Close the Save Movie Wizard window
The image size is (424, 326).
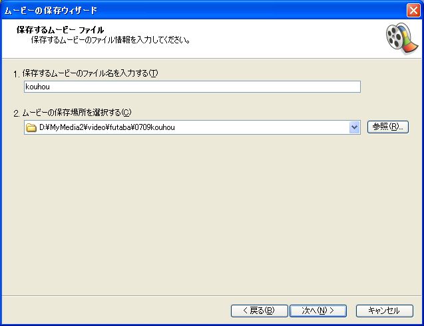[x=413, y=10]
